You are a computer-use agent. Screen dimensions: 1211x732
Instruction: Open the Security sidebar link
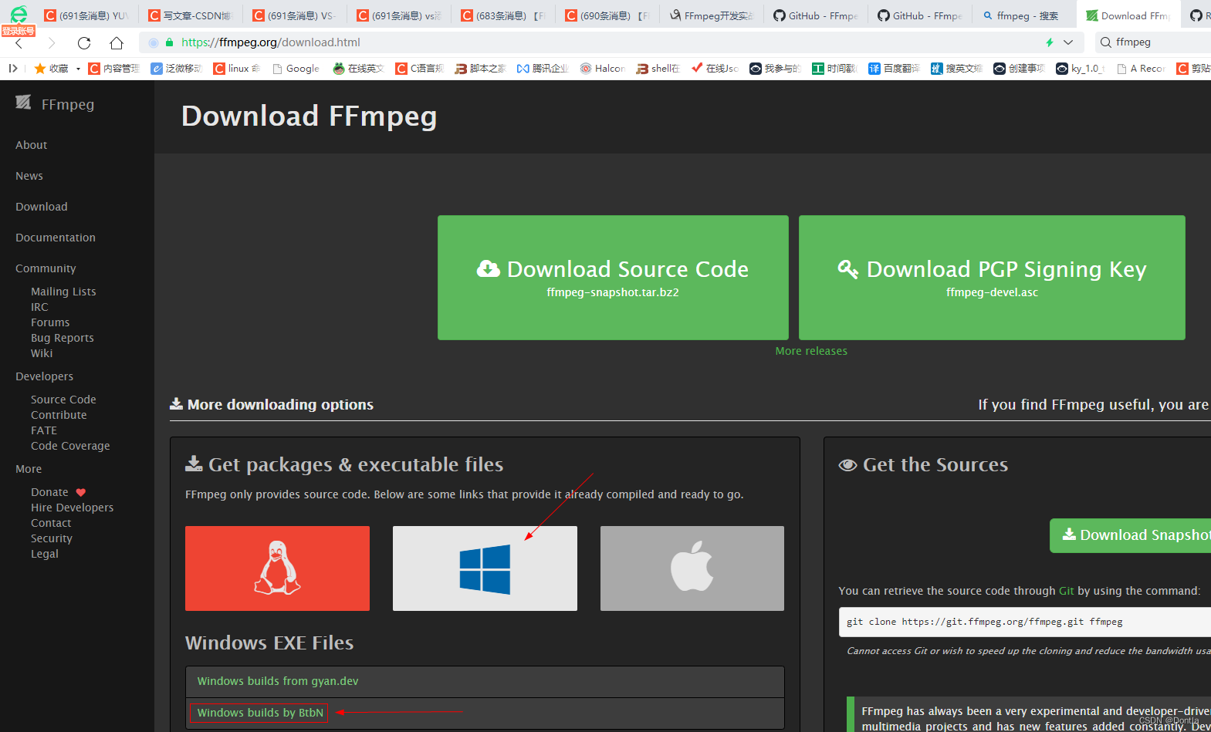[x=52, y=538]
